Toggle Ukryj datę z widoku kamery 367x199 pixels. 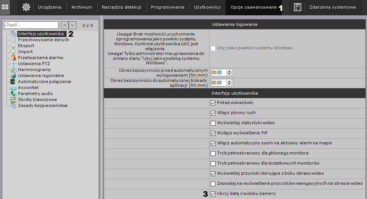(213, 194)
